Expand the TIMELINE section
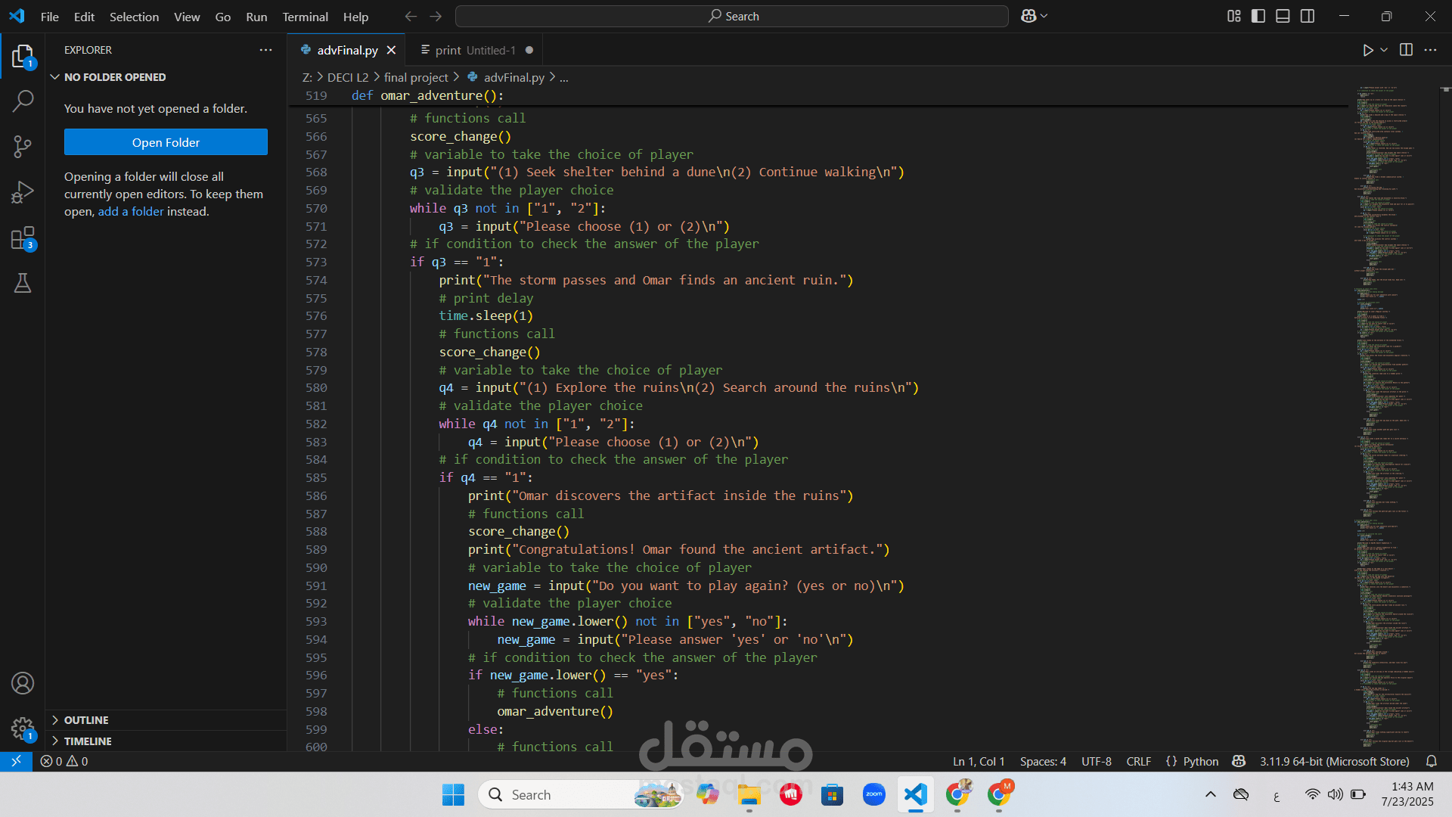The image size is (1452, 817). (x=88, y=741)
